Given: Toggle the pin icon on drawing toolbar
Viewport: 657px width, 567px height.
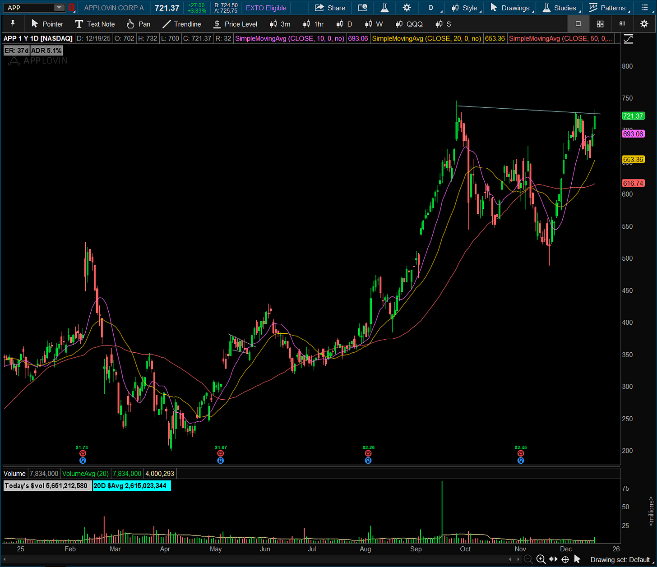Looking at the screenshot, I should [x=13, y=24].
